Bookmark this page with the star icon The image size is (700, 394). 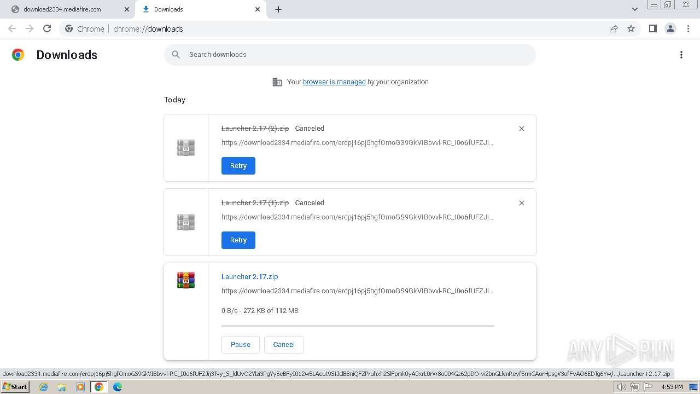631,28
